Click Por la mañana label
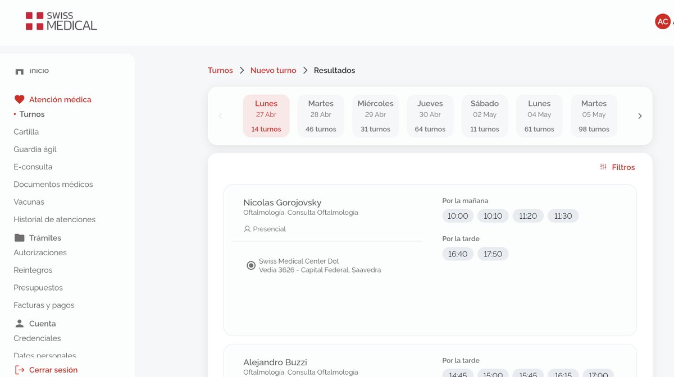 pyautogui.click(x=465, y=200)
